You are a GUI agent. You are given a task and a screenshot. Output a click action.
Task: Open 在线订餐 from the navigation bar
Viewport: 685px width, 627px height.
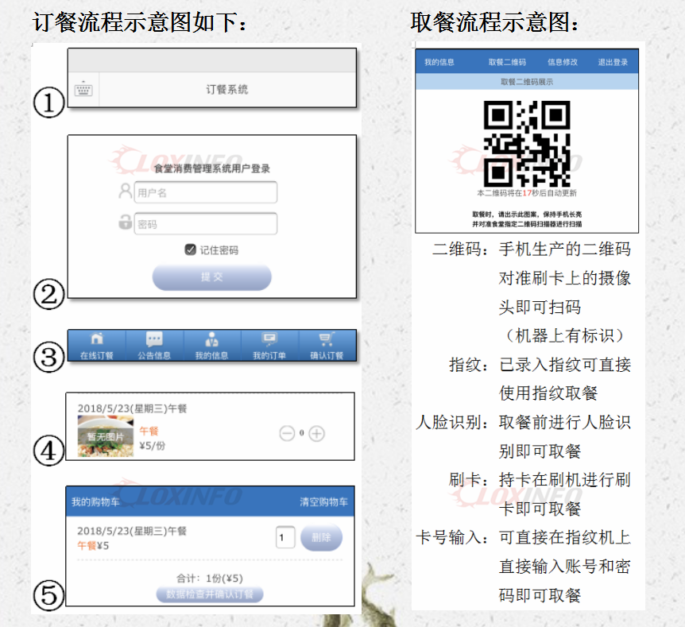coord(97,346)
